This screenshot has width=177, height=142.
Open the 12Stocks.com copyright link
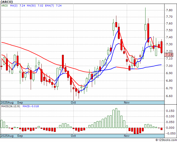pyautogui.click(x=166, y=140)
